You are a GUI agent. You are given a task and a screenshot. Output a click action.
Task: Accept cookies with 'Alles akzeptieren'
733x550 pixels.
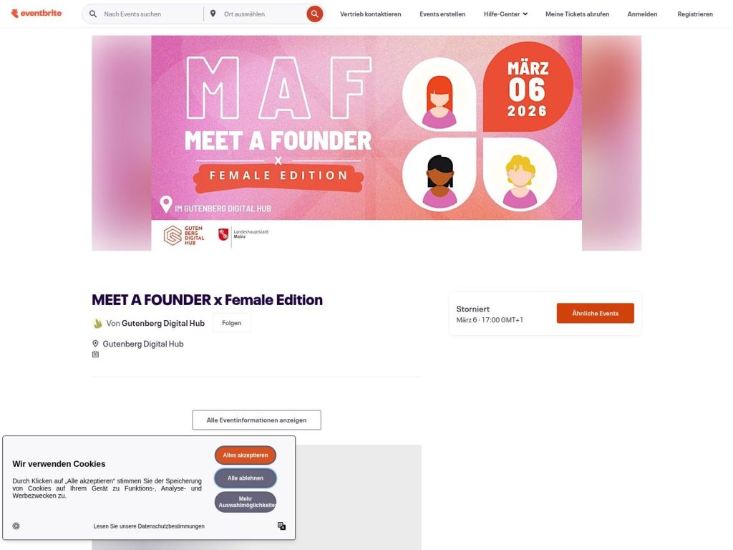[246, 455]
